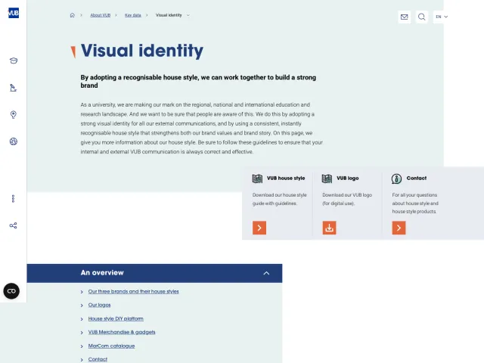Click the Contact card title

(x=417, y=178)
